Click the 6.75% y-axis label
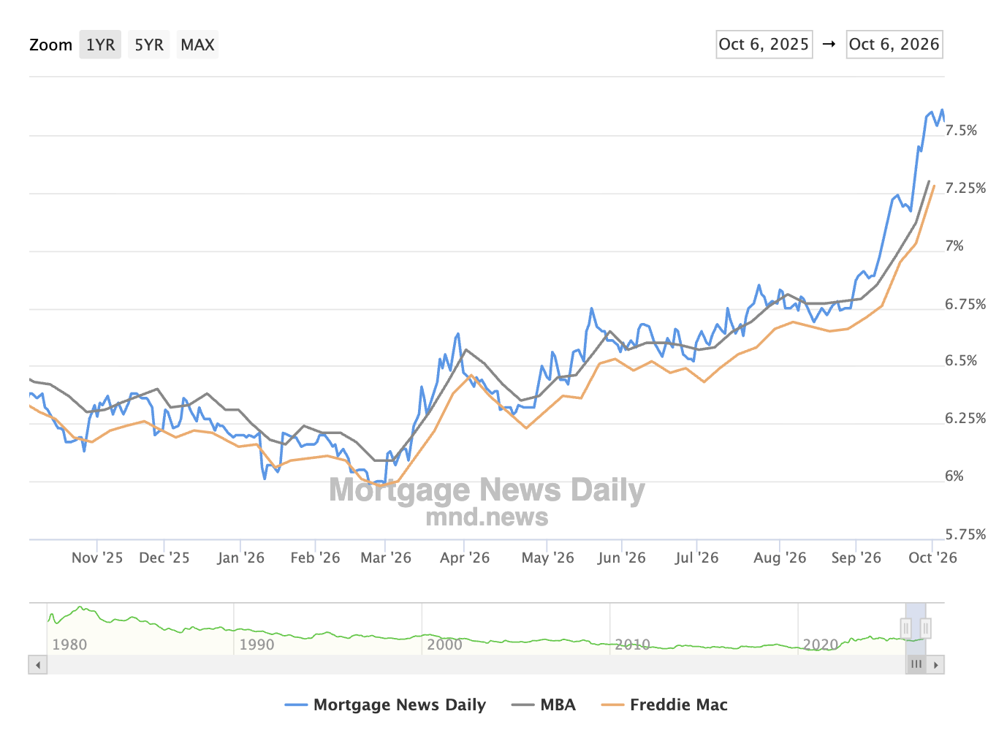Image resolution: width=1007 pixels, height=741 pixels. click(x=965, y=304)
